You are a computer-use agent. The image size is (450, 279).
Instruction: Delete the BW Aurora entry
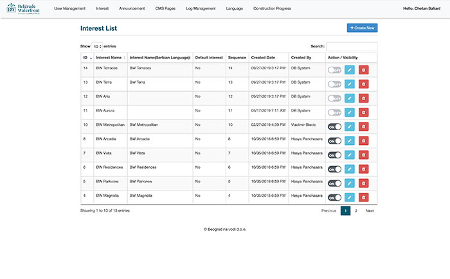(363, 112)
